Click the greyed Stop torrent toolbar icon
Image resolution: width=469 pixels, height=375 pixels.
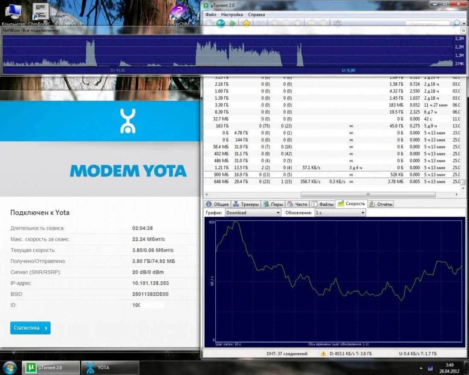[x=298, y=23]
